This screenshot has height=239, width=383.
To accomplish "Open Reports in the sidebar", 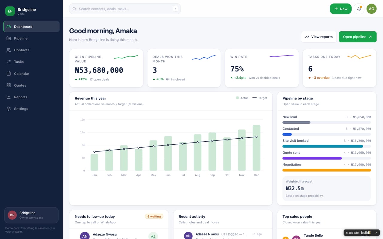I will (31, 97).
